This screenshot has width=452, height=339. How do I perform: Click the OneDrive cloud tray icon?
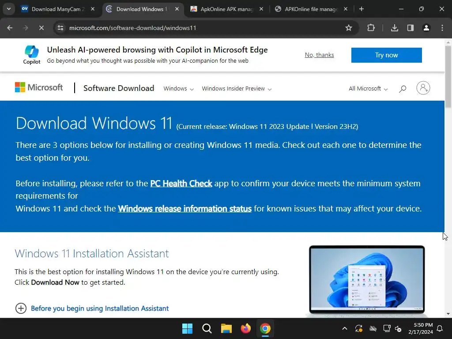coord(373,328)
